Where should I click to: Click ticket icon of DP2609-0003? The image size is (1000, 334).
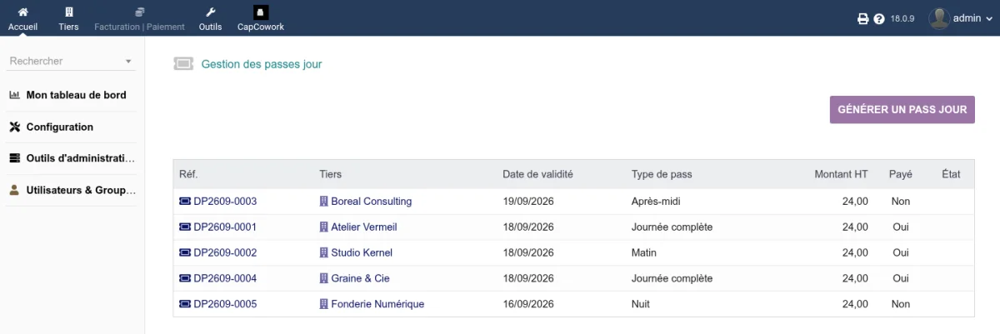185,202
